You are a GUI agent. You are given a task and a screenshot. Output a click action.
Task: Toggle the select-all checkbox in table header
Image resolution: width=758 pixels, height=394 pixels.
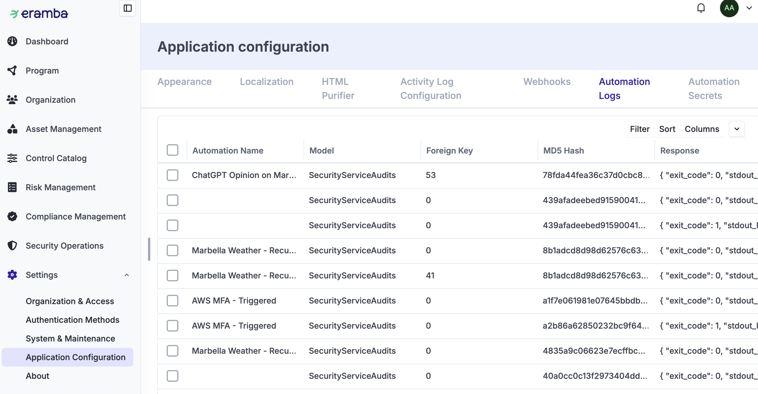(x=173, y=150)
